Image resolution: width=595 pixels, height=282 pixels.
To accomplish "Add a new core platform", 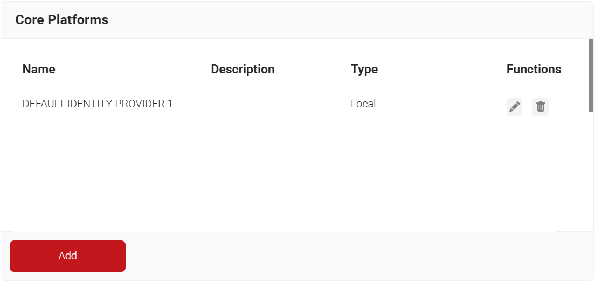I will (67, 256).
